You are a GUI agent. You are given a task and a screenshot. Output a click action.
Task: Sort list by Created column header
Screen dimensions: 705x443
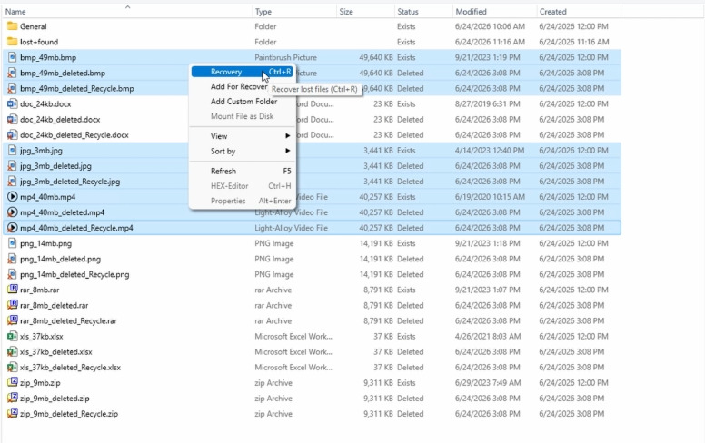point(579,11)
